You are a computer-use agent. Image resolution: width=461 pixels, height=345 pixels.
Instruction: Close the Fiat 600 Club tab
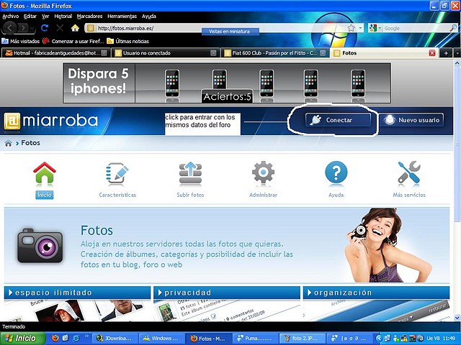323,53
